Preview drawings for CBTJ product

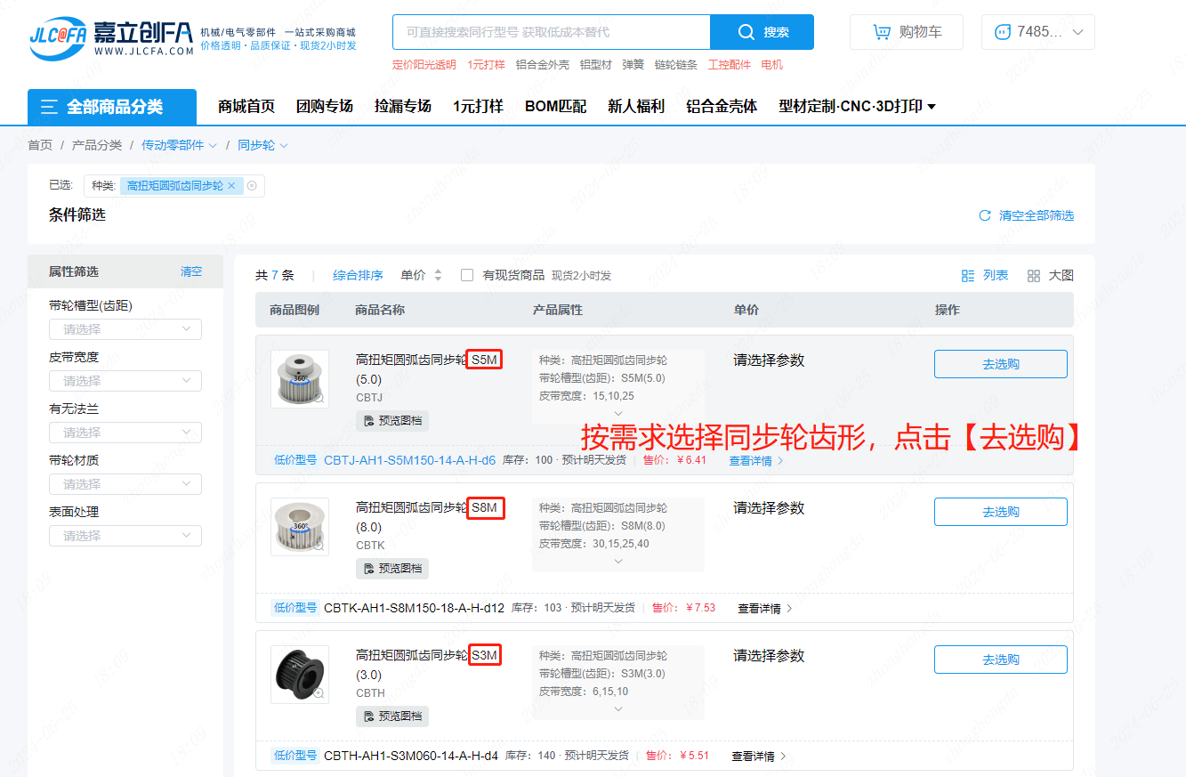392,420
